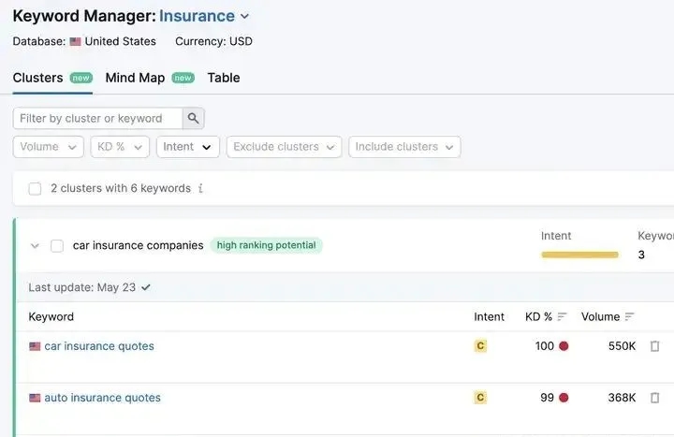Sort by the Volume column icon
Viewport: 674px width, 437px height.
pos(629,316)
